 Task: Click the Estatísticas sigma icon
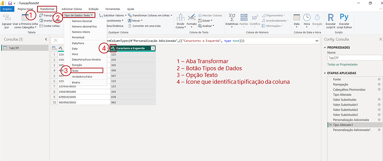tap(232, 17)
